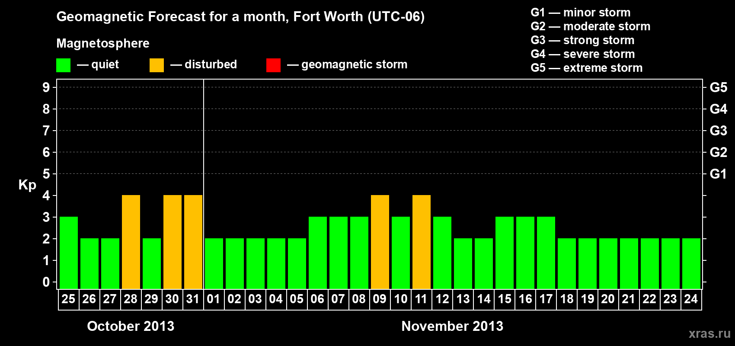Click the green quiet legend swatch
The image size is (735, 346).
point(63,65)
